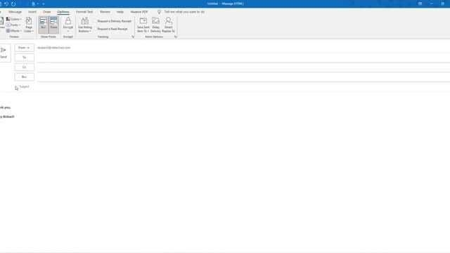The width and height of the screenshot is (450, 253).
Task: Open the theme Fonts dropdown
Action: pyautogui.click(x=13, y=25)
